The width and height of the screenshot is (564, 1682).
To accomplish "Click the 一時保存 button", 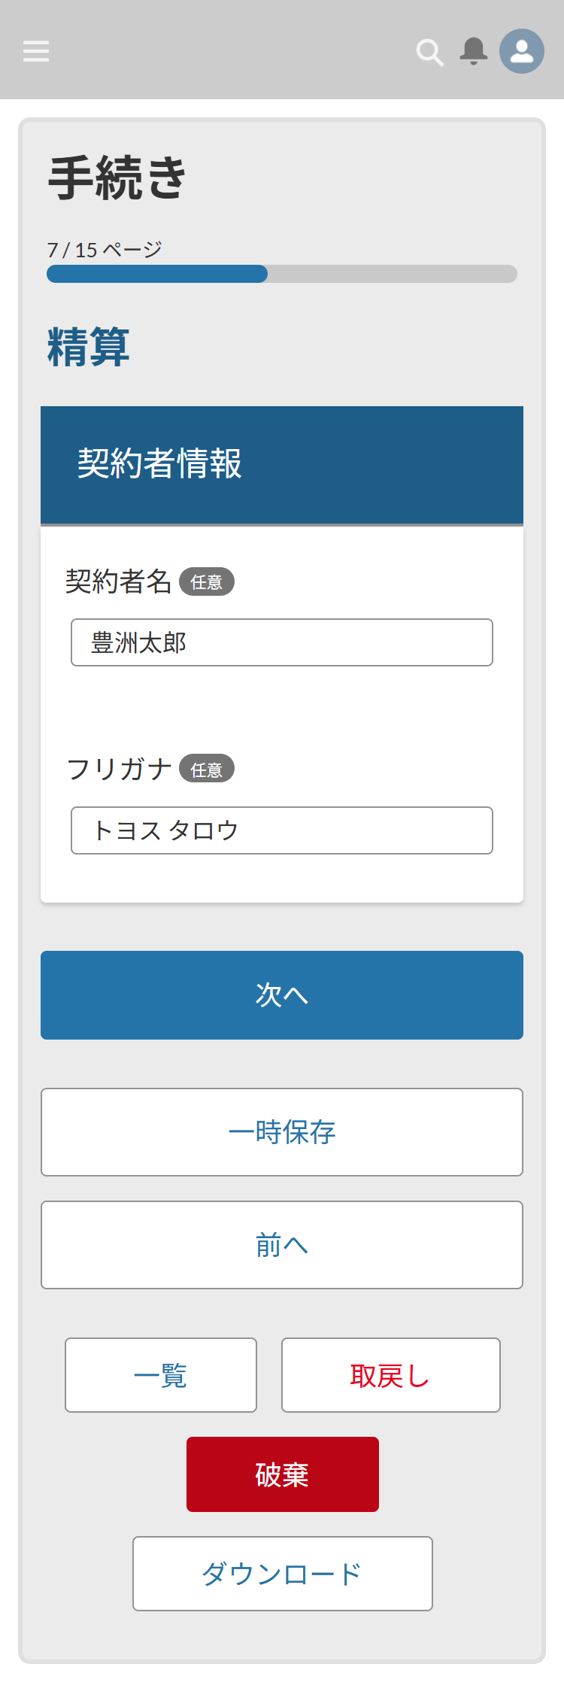I will coord(282,1132).
